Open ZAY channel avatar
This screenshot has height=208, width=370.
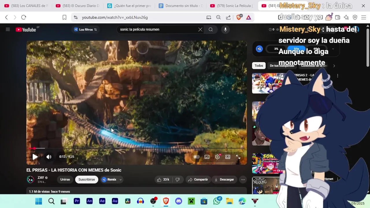pyautogui.click(x=31, y=180)
